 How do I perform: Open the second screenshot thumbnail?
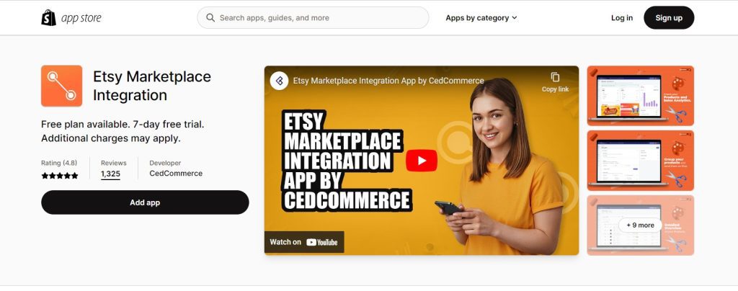(640, 161)
